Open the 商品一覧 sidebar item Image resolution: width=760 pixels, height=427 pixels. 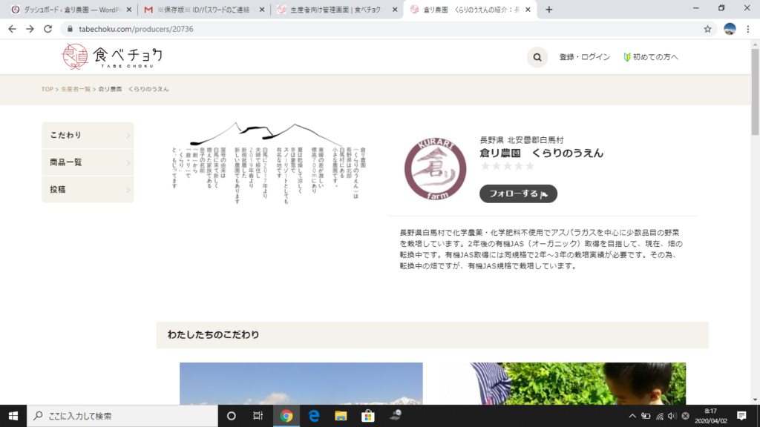88,162
